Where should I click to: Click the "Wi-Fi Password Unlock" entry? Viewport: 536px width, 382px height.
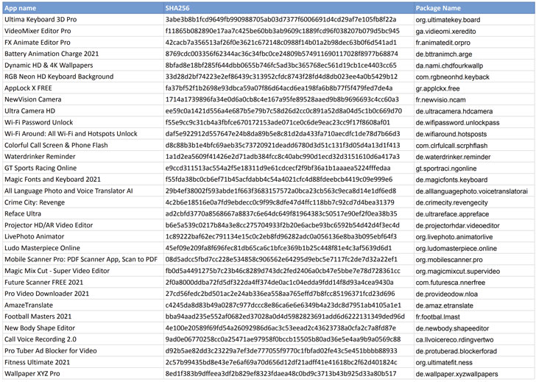click(39, 122)
